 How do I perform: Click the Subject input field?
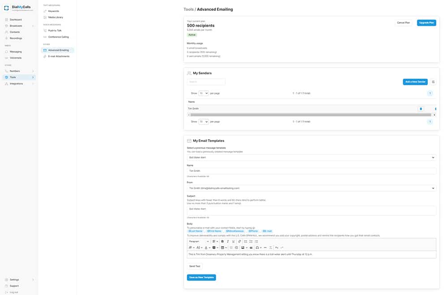(311, 210)
